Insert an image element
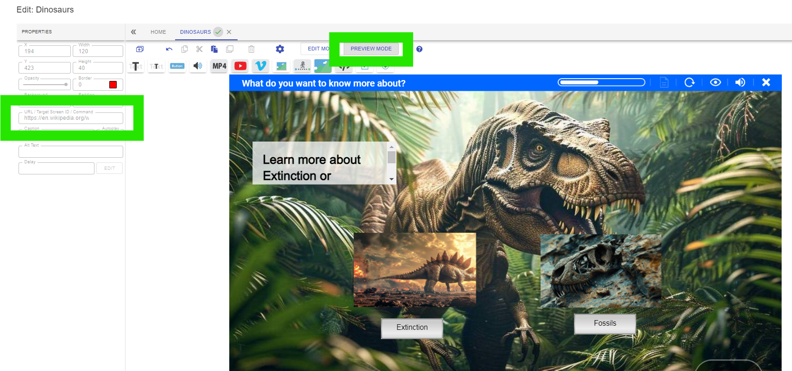The height and width of the screenshot is (371, 792). tap(282, 66)
